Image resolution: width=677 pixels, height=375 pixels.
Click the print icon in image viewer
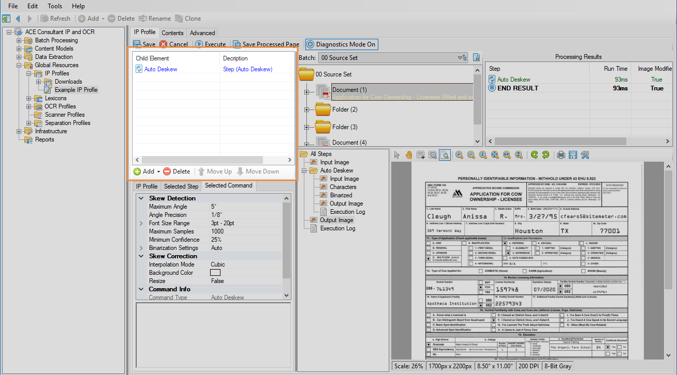[x=561, y=154]
